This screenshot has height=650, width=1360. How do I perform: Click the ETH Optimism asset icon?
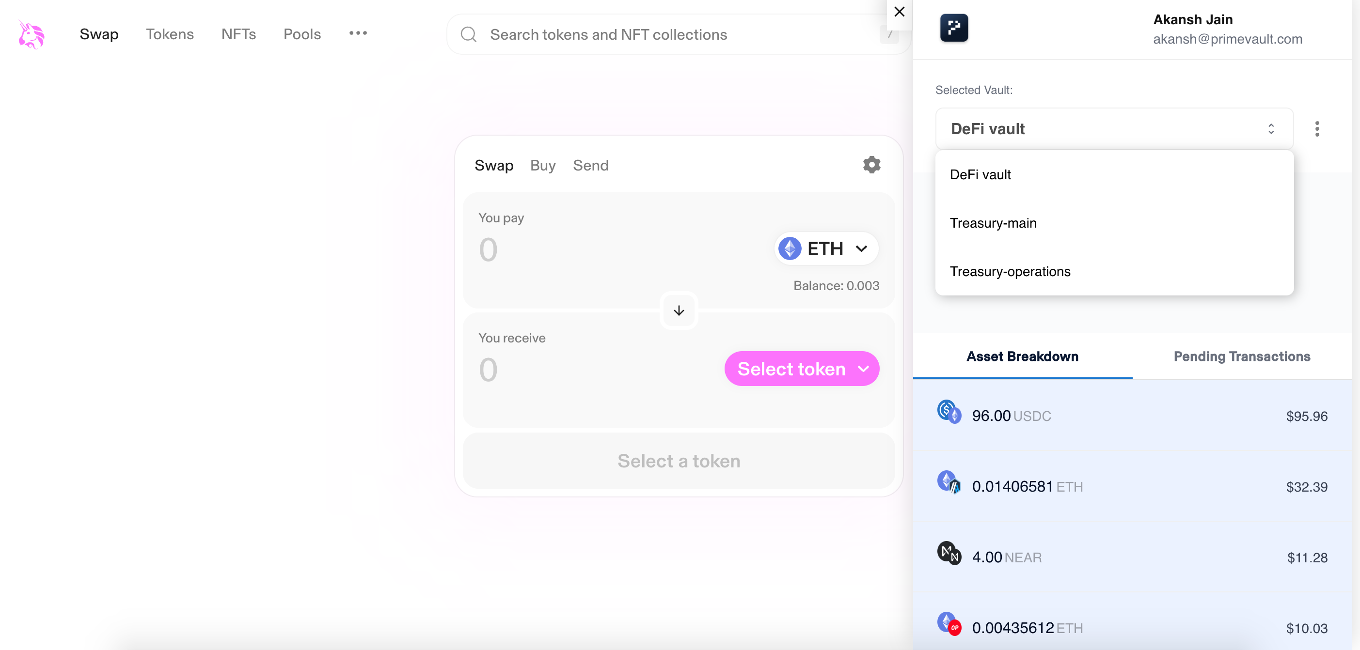pyautogui.click(x=949, y=624)
